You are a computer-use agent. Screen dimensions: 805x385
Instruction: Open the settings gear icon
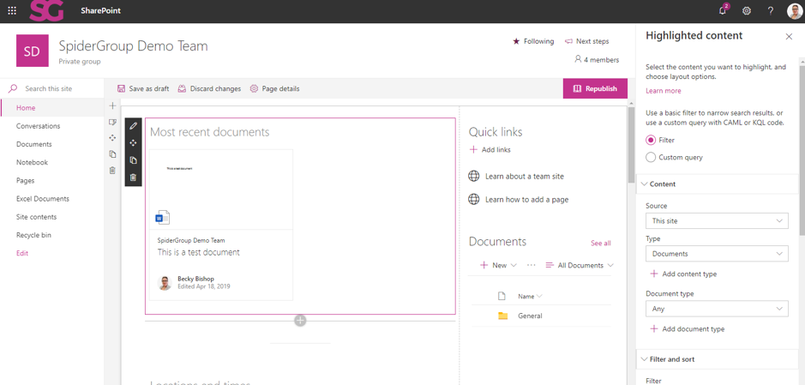coord(747,11)
